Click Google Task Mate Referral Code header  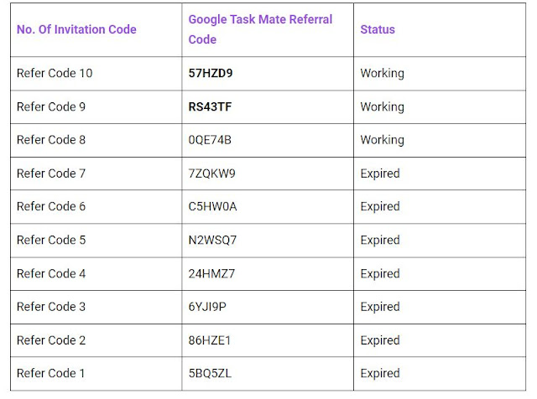coord(260,29)
